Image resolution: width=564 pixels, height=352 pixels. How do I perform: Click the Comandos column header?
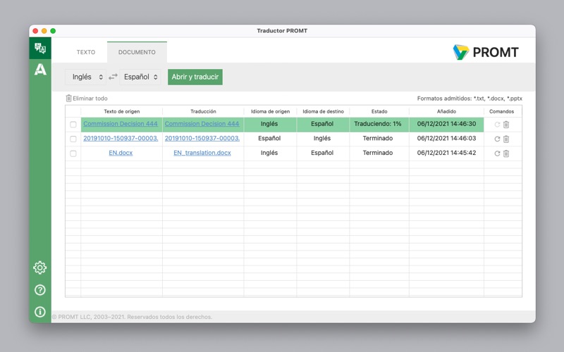click(x=501, y=111)
